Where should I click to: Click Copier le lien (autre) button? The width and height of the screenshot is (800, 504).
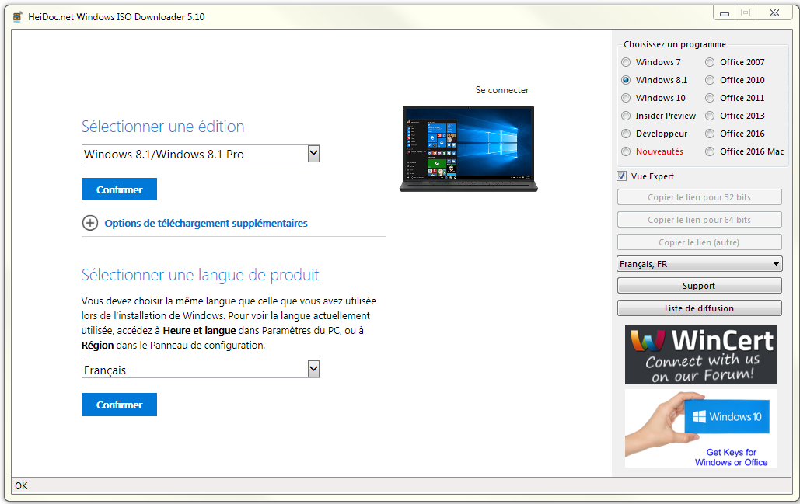coord(699,242)
